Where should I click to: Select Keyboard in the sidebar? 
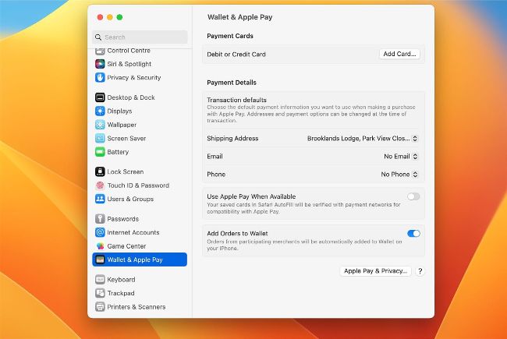tap(121, 279)
